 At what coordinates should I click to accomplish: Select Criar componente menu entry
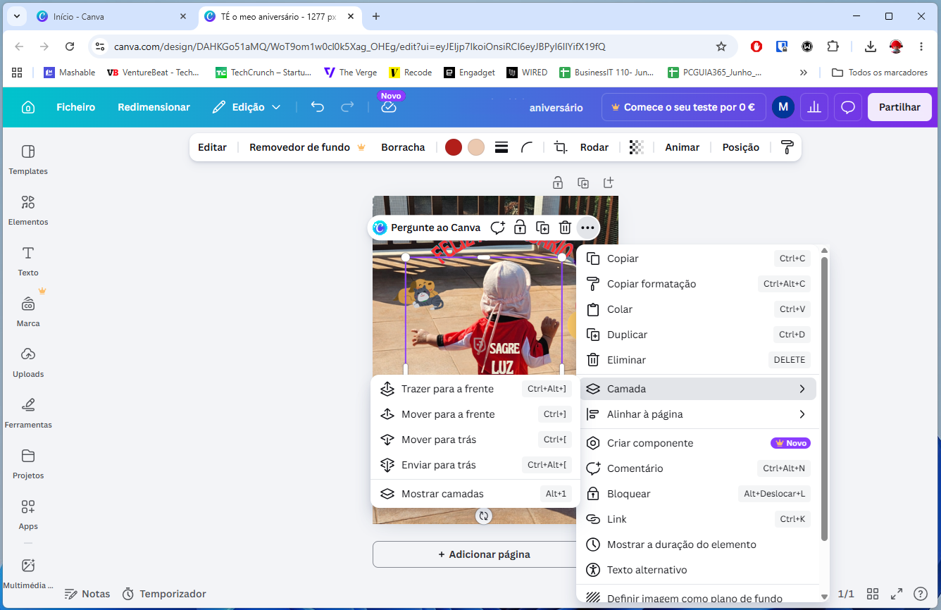(698, 443)
